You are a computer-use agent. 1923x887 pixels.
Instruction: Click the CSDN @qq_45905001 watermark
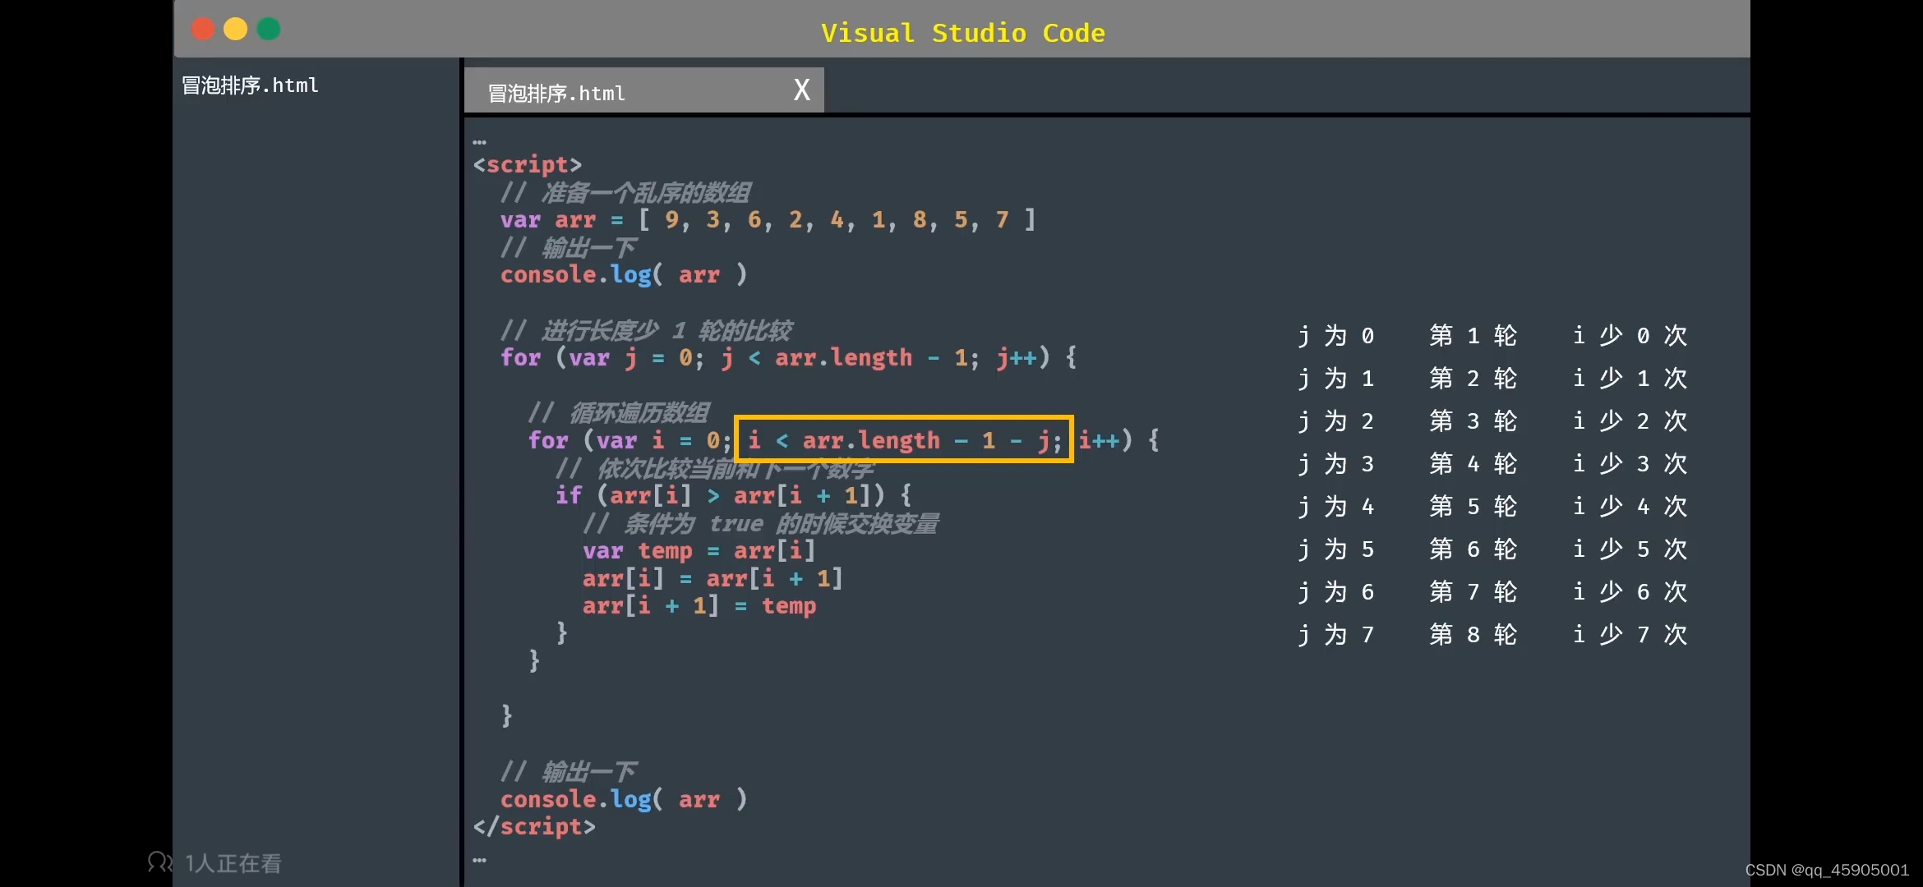coord(1826,870)
